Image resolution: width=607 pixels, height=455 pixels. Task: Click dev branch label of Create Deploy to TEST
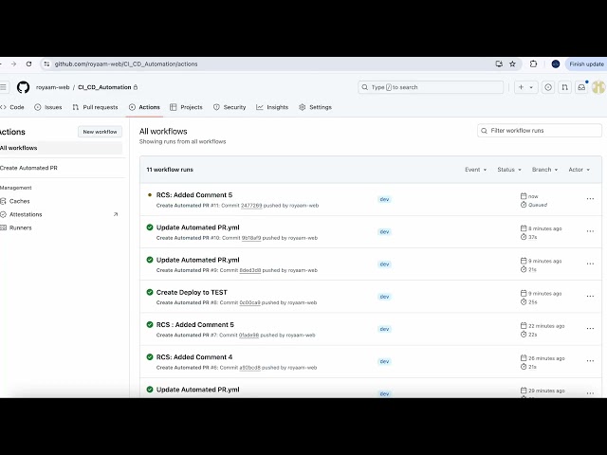click(384, 297)
